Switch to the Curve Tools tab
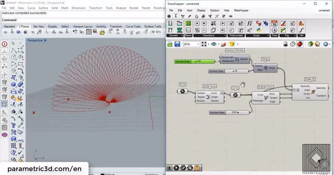Screen dimensions: 334x175 coord(134,26)
